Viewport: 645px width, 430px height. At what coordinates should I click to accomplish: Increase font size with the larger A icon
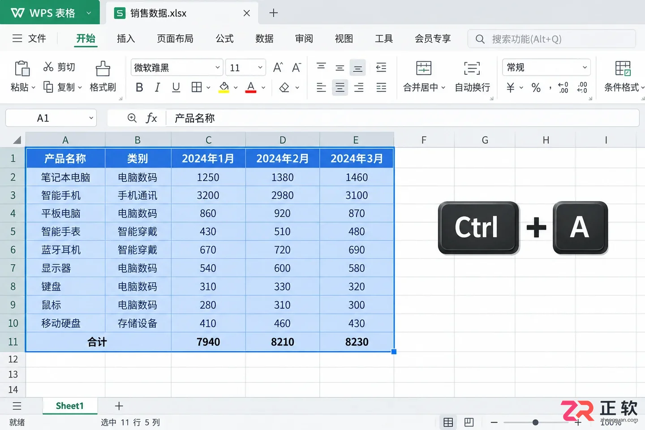[x=278, y=68]
